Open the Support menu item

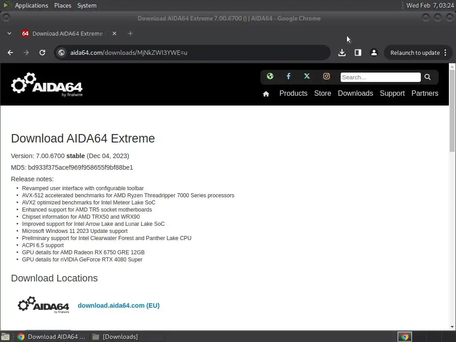[392, 94]
